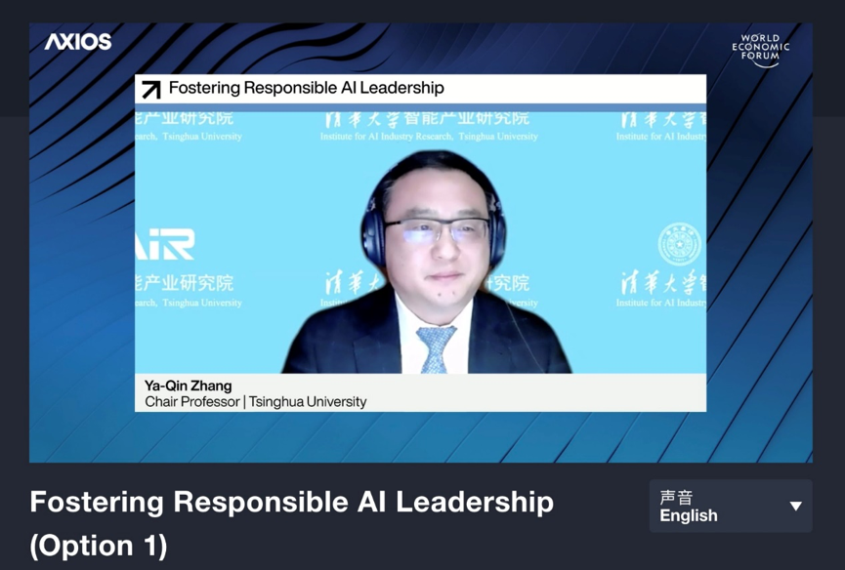Image resolution: width=845 pixels, height=570 pixels.
Task: Click the speaker name "Ya-Qin Zhang"
Action: [189, 386]
